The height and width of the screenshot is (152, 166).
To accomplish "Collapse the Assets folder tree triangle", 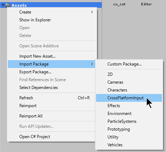I will coord(3,5).
